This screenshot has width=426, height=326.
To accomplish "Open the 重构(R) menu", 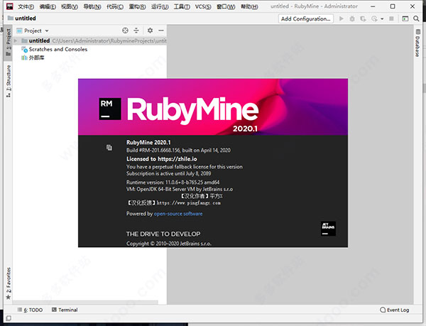I will [137, 6].
